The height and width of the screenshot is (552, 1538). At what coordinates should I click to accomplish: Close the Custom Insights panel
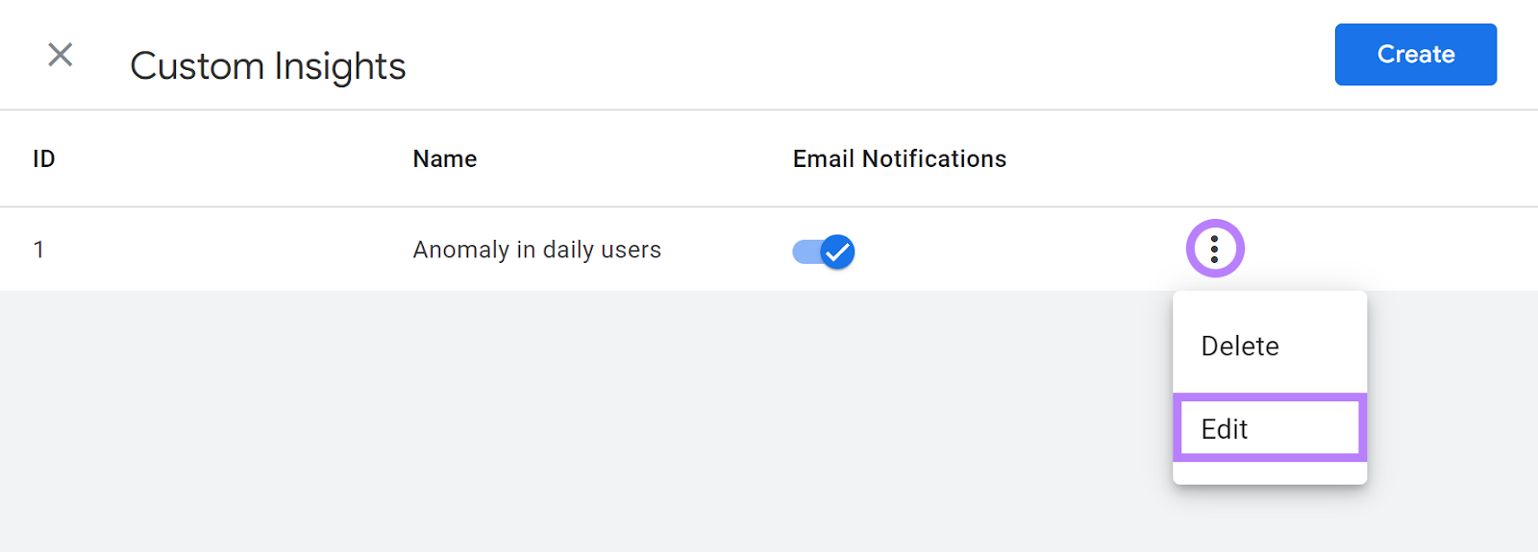(61, 55)
